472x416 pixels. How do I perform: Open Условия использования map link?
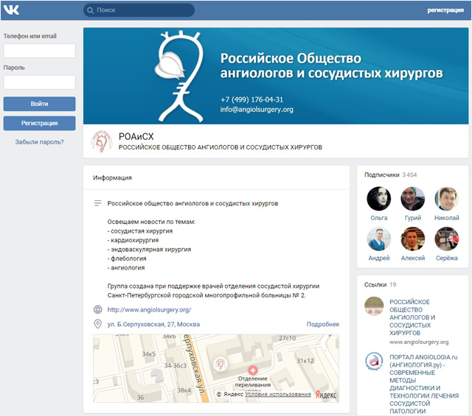(278, 394)
